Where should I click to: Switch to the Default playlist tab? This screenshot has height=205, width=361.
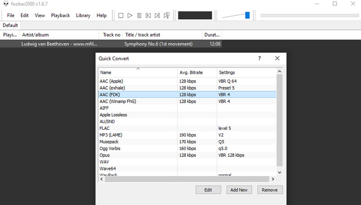pyautogui.click(x=10, y=25)
